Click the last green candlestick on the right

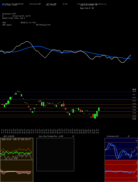click(99, 109)
